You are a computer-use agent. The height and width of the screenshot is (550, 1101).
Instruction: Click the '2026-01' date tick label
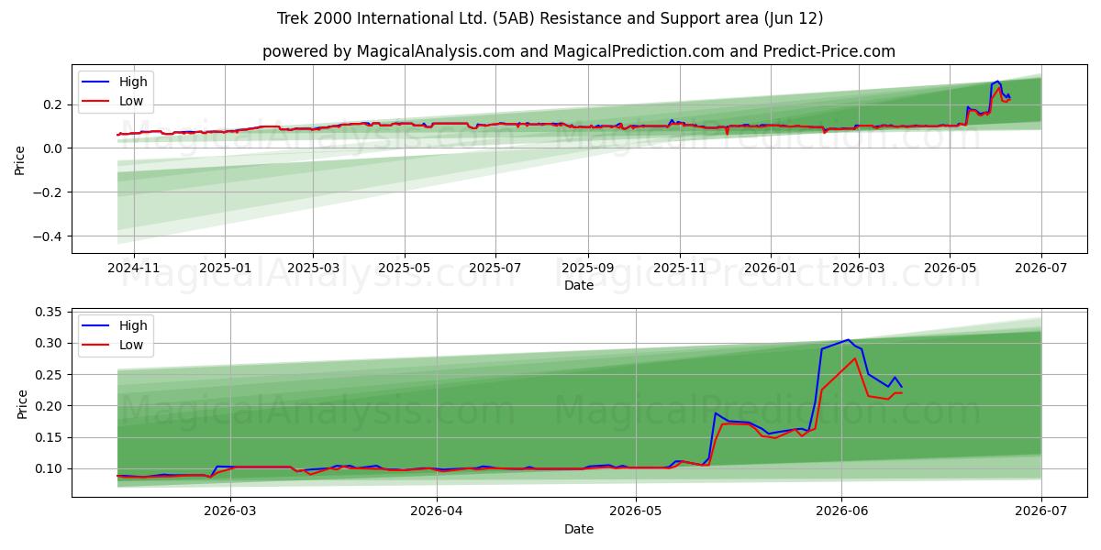[771, 269]
